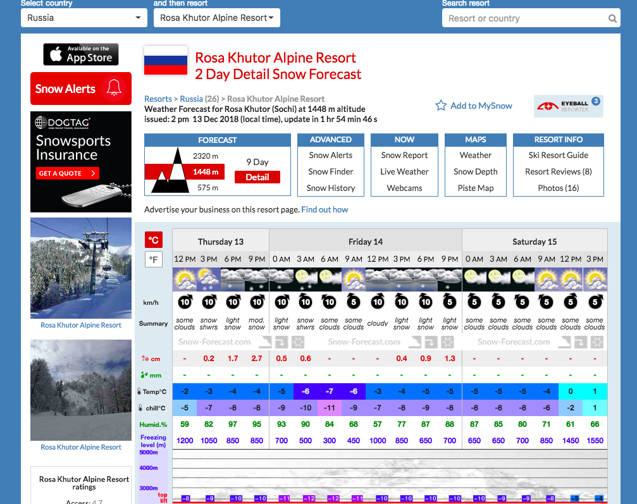Click the Russian flag image

[x=166, y=61]
